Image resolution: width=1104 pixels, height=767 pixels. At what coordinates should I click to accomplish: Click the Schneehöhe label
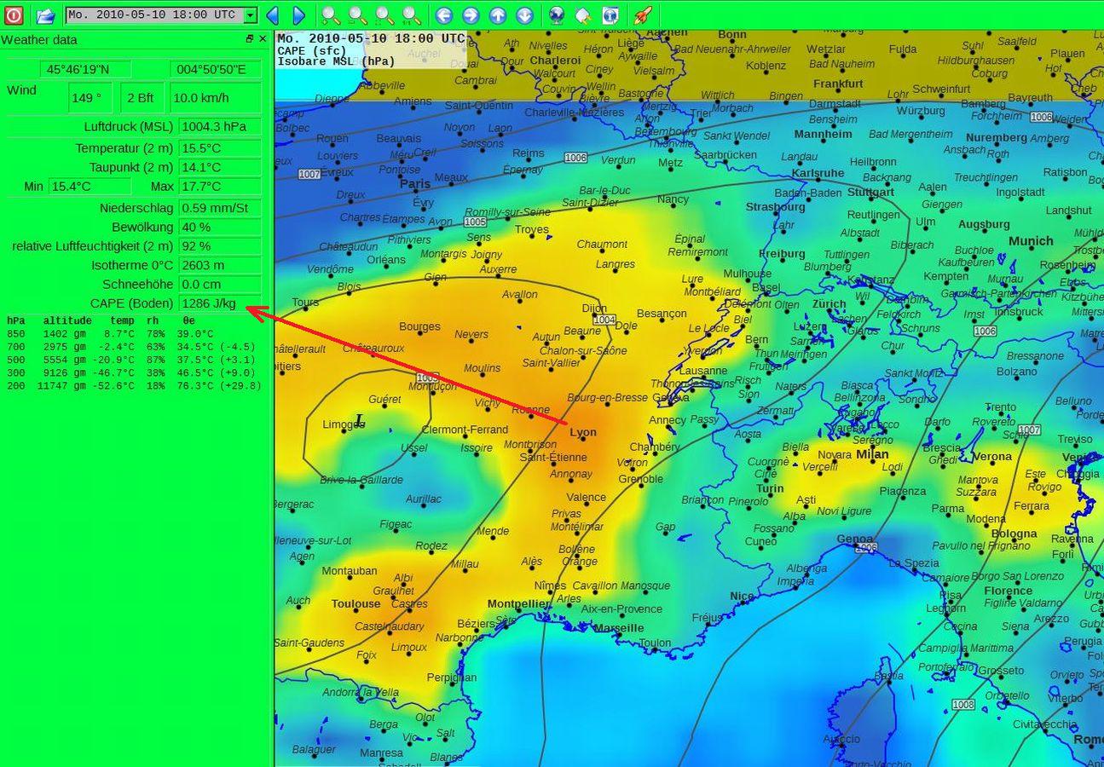pos(138,285)
